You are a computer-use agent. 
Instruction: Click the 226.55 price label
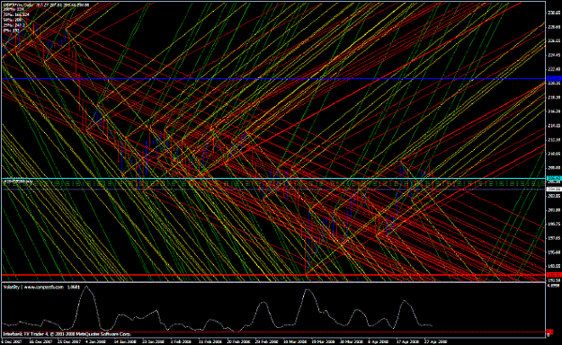554,40
